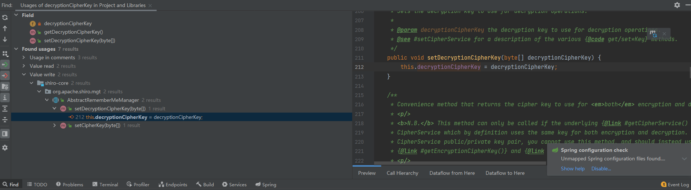
Task: Go to previous occurrence arrow
Action: (x=5, y=28)
